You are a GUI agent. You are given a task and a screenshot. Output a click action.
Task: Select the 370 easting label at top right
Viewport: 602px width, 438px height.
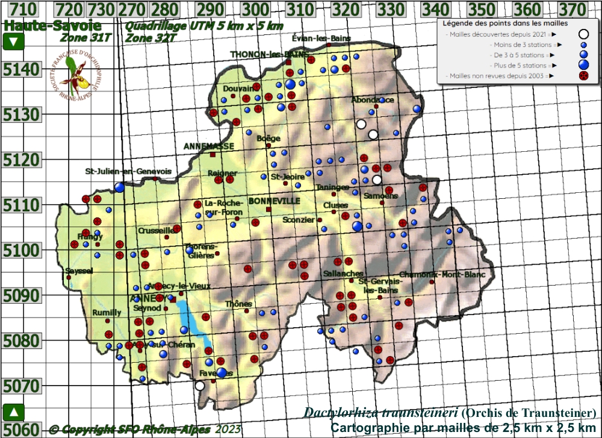click(572, 9)
